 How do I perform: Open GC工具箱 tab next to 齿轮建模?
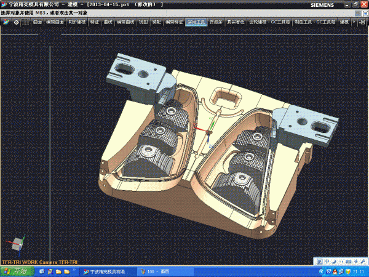(x=280, y=22)
